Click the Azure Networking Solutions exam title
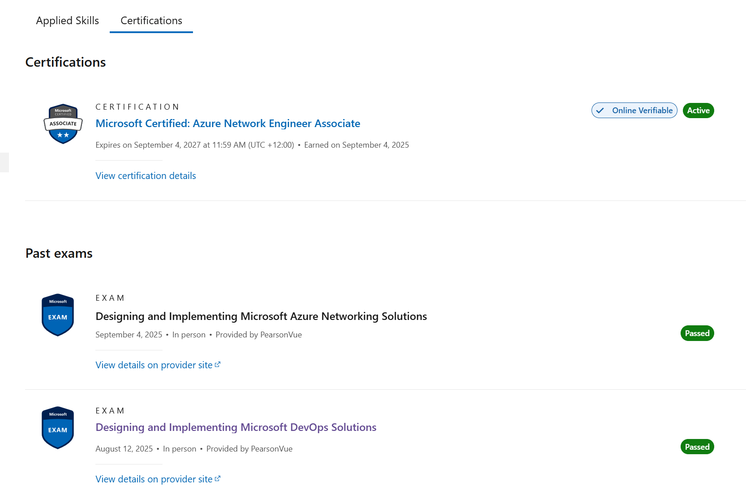The width and height of the screenshot is (746, 490). tap(261, 316)
